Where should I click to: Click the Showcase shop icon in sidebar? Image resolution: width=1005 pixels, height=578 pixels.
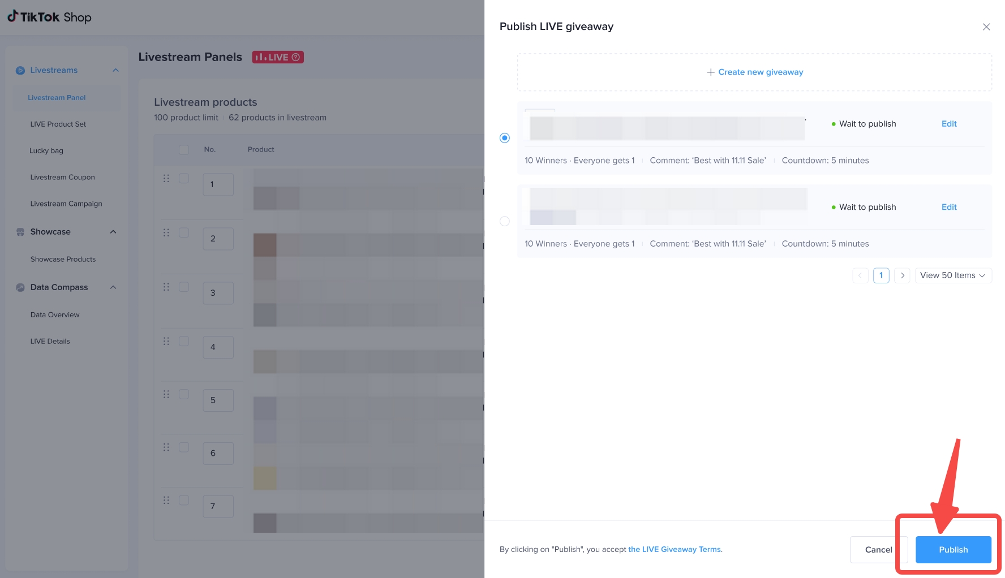pyautogui.click(x=20, y=232)
